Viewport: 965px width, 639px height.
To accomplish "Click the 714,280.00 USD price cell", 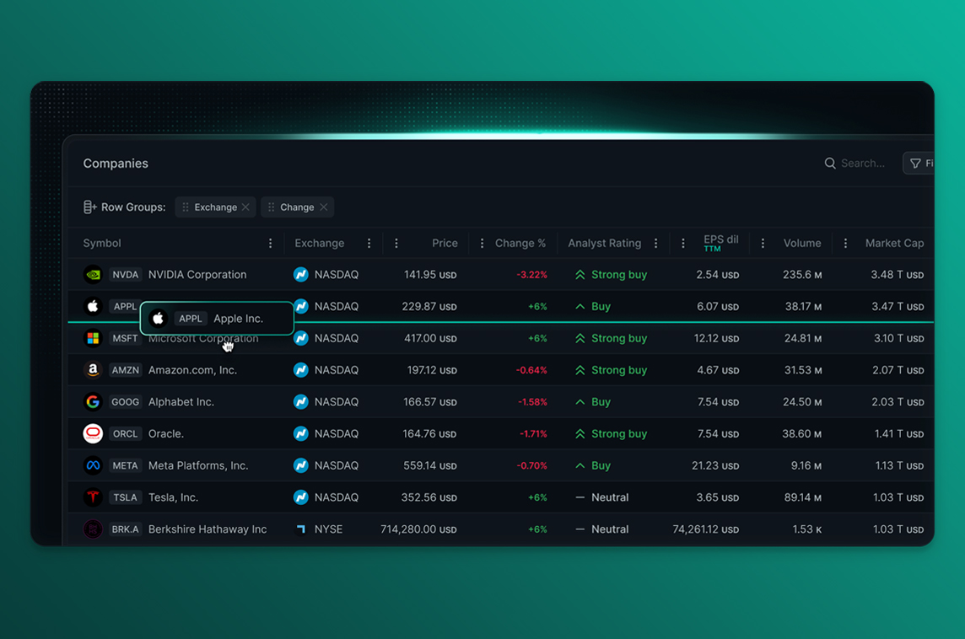I will coord(418,529).
